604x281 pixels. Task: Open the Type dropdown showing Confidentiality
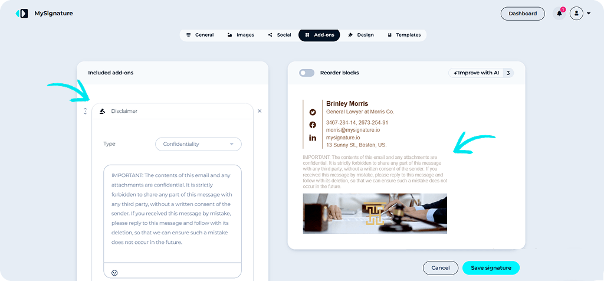point(198,144)
